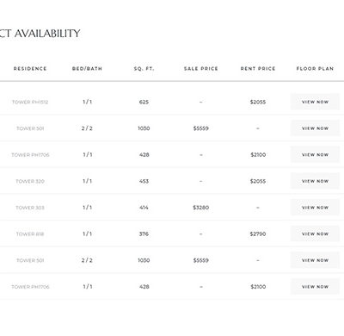This screenshot has height=336, width=344.
Task: Open the Tower 818 residence listing
Action: click(30, 234)
